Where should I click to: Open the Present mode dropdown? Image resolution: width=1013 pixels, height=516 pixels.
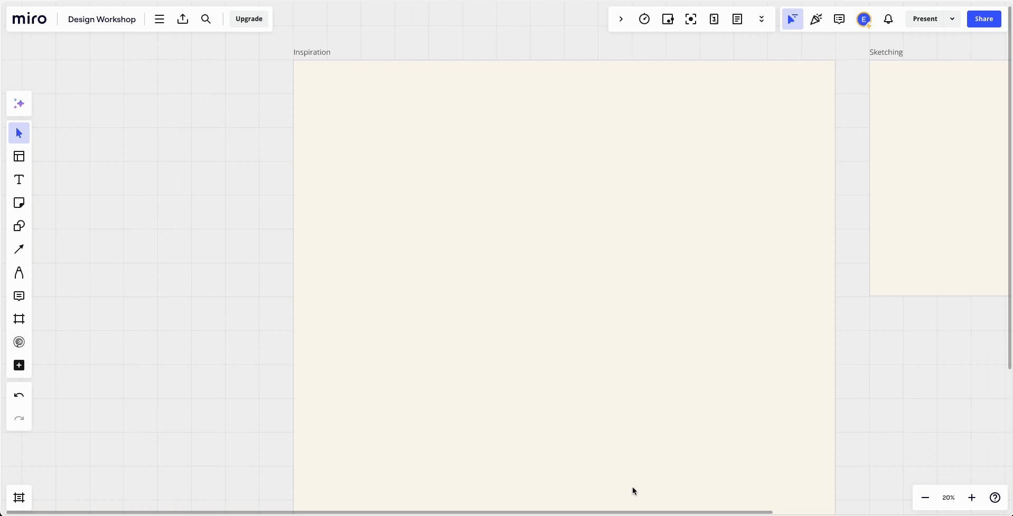[952, 18]
